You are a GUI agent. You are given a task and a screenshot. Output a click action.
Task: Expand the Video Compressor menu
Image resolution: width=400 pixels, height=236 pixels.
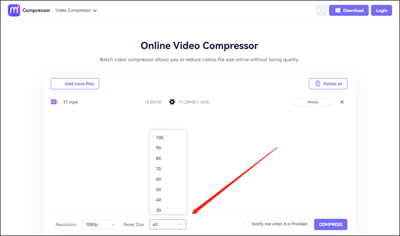click(x=76, y=10)
